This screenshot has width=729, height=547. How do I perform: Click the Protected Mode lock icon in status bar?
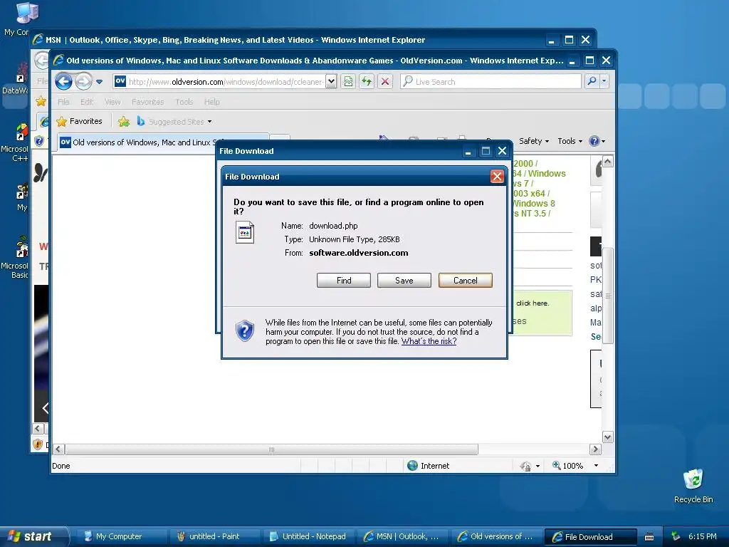[x=526, y=466]
